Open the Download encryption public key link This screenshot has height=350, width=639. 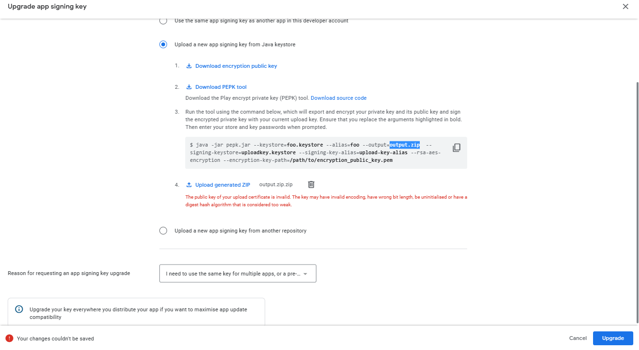click(236, 66)
